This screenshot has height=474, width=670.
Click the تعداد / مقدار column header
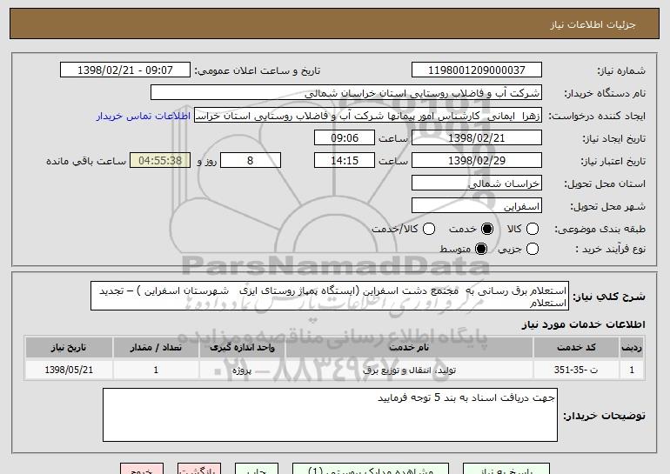coord(156,348)
